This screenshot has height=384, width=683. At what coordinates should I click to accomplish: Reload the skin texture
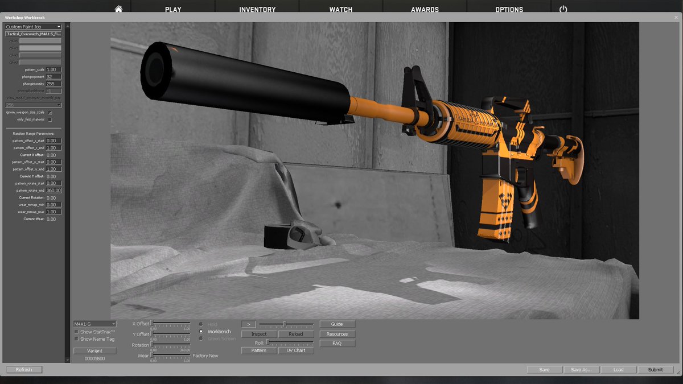pyautogui.click(x=297, y=334)
